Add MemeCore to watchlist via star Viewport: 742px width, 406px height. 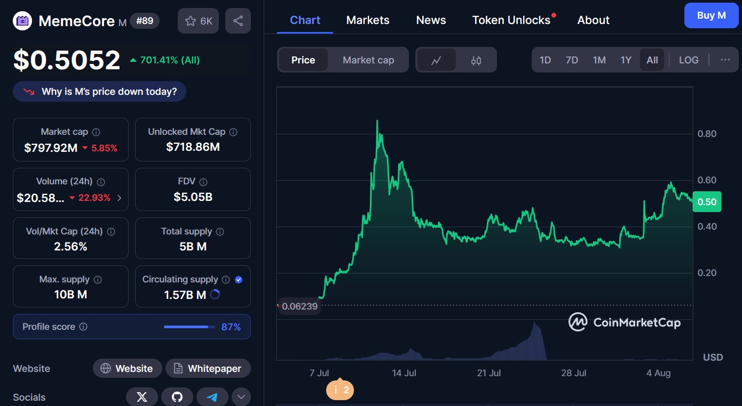click(198, 21)
